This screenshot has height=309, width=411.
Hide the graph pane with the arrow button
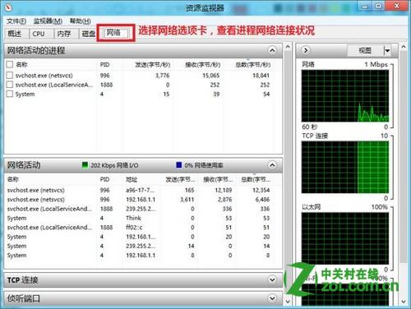tap(306, 50)
